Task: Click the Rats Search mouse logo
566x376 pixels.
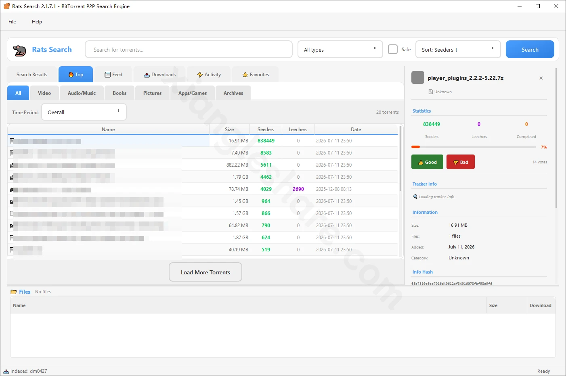Action: [19, 50]
